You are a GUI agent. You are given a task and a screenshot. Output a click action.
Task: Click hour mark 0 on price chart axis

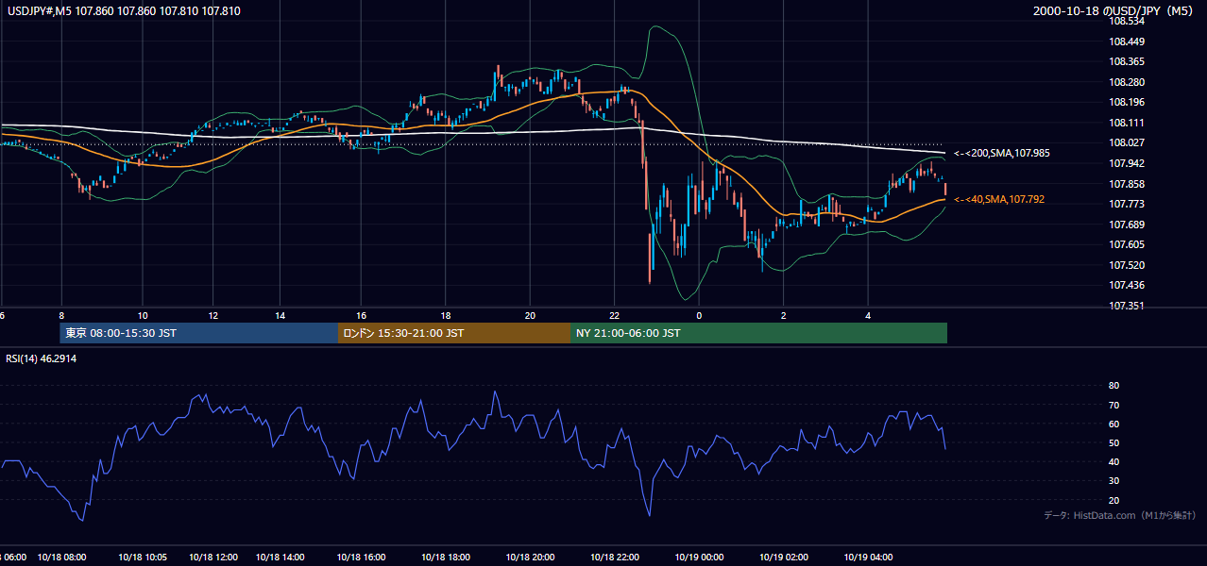click(699, 314)
